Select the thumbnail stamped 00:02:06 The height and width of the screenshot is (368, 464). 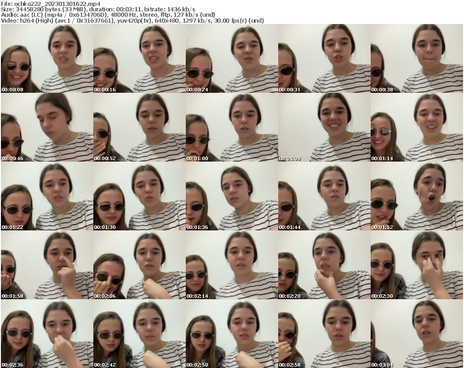(x=139, y=265)
